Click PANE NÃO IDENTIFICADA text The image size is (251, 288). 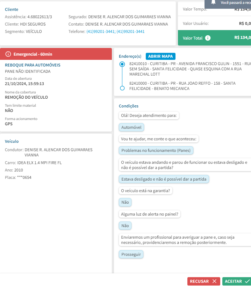pos(28,71)
